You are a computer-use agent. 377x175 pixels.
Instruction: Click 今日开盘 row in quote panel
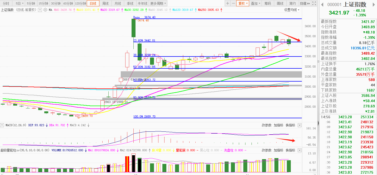(x=348, y=27)
